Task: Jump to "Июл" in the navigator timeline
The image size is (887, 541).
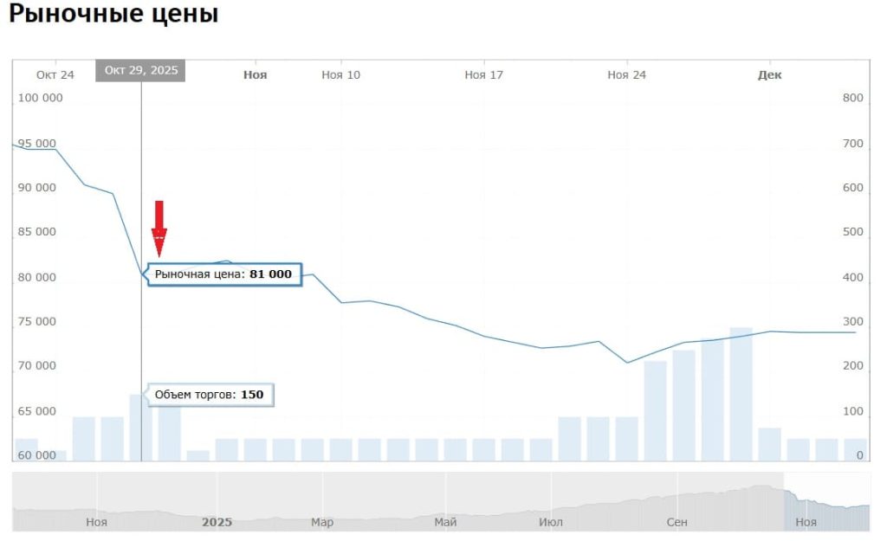Action: 550,522
